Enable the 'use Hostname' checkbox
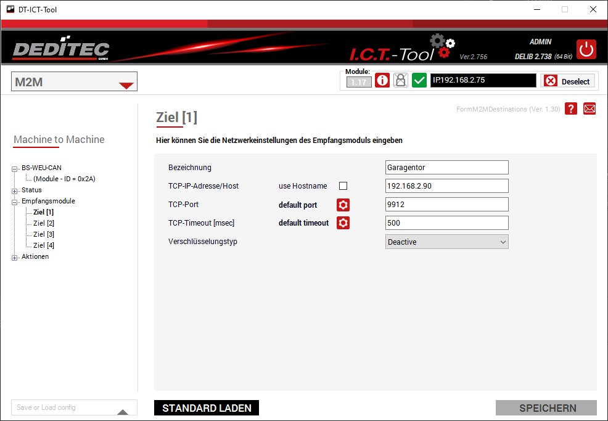This screenshot has width=608, height=421. [x=343, y=186]
